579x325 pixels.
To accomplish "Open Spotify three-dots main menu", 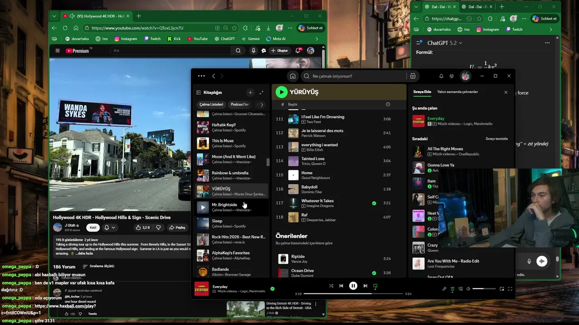I will [201, 76].
